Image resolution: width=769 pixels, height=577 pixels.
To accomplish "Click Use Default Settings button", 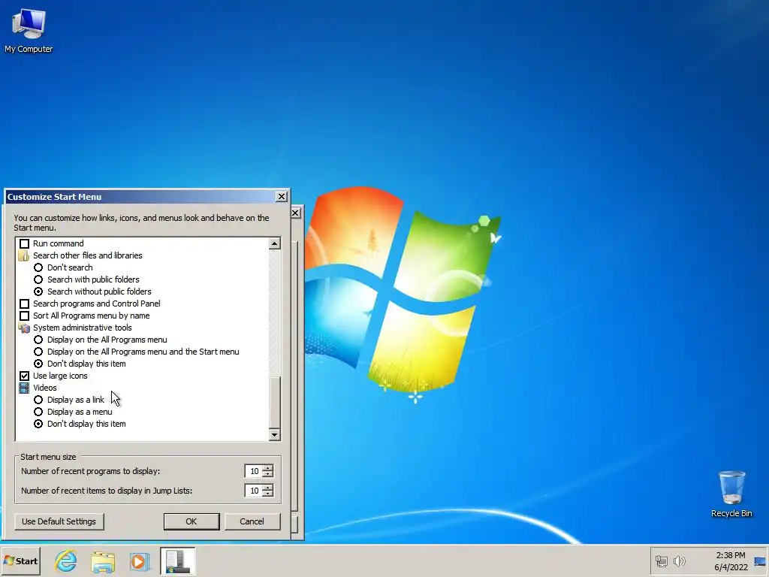I will [59, 521].
